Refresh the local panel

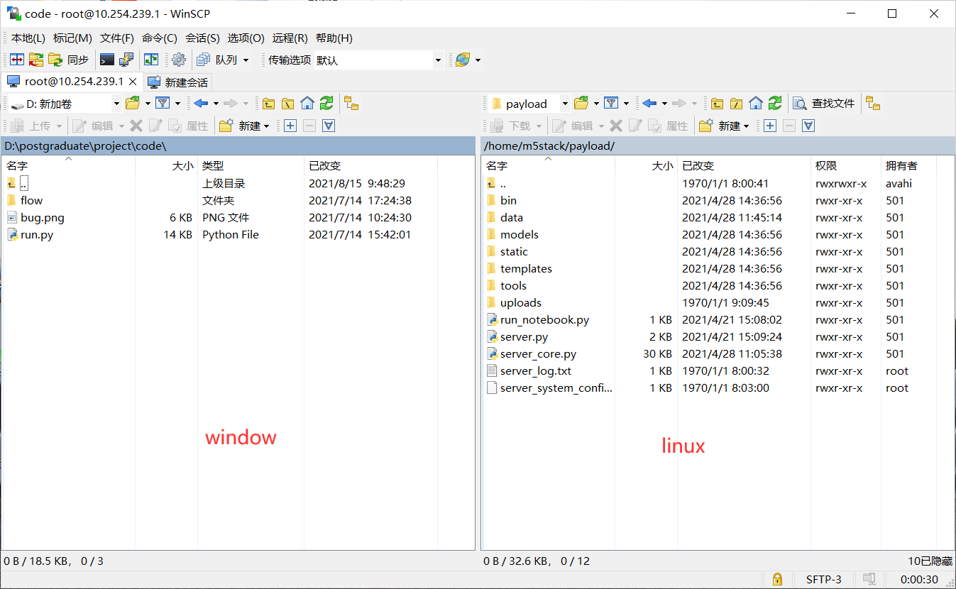click(x=326, y=104)
